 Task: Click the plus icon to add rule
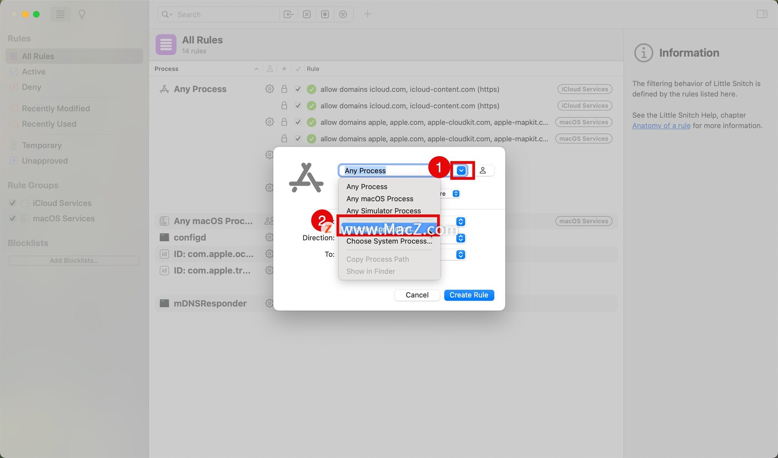coord(368,14)
